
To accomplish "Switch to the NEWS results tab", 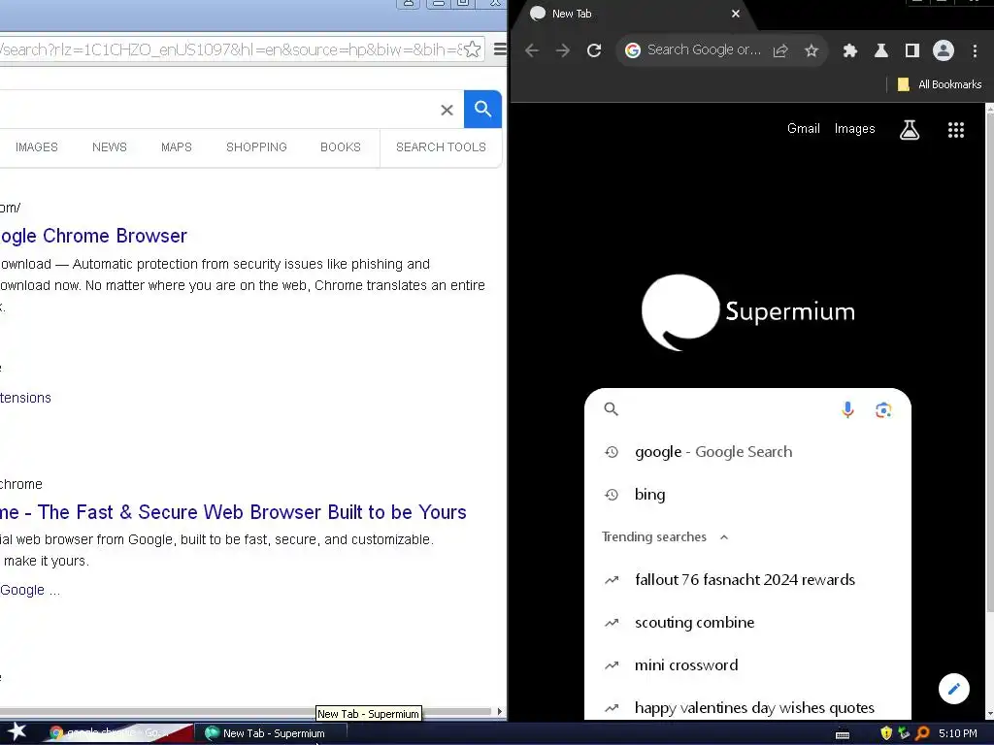I will [109, 147].
